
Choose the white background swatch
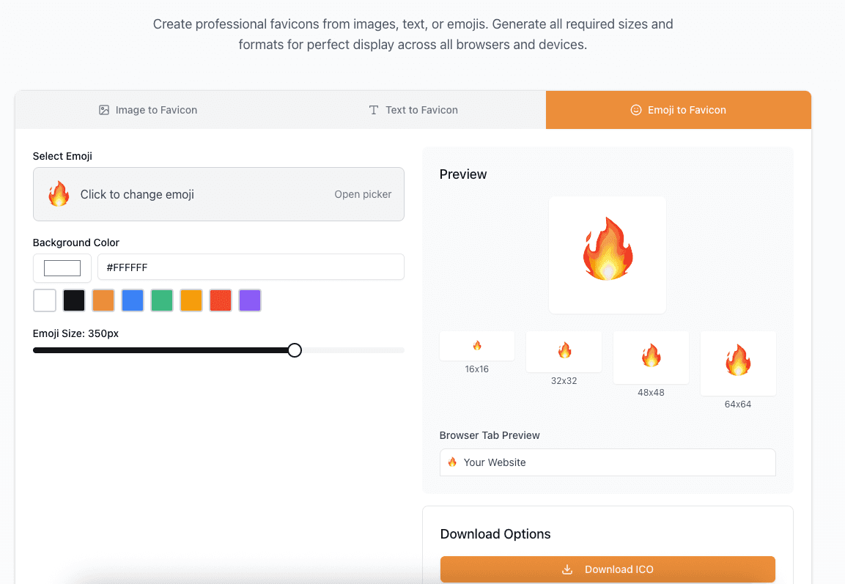point(45,300)
